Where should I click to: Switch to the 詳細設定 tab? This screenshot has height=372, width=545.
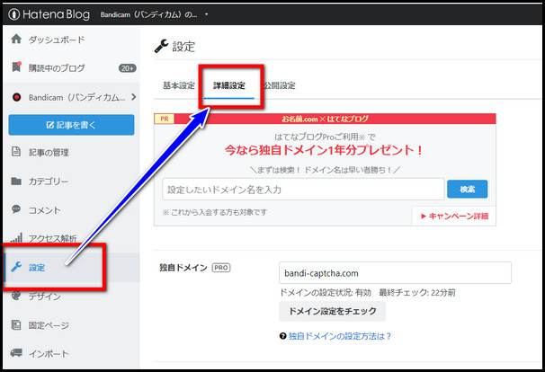click(x=229, y=85)
